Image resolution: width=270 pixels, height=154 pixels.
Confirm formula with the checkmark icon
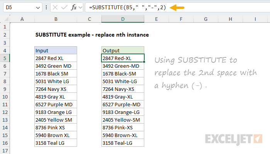tap(64, 8)
